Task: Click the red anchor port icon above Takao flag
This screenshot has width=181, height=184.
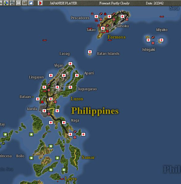Action: point(99,25)
